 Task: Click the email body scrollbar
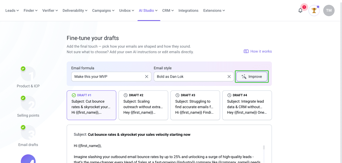click(x=264, y=147)
